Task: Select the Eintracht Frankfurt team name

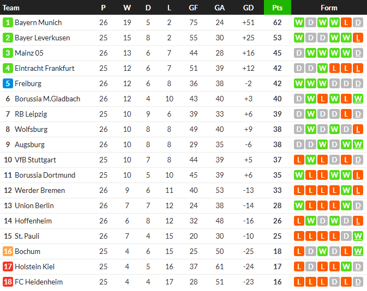Action: (44, 68)
